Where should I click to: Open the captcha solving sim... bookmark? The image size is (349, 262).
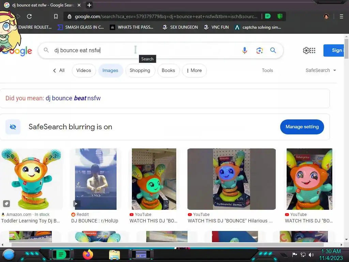(x=258, y=27)
